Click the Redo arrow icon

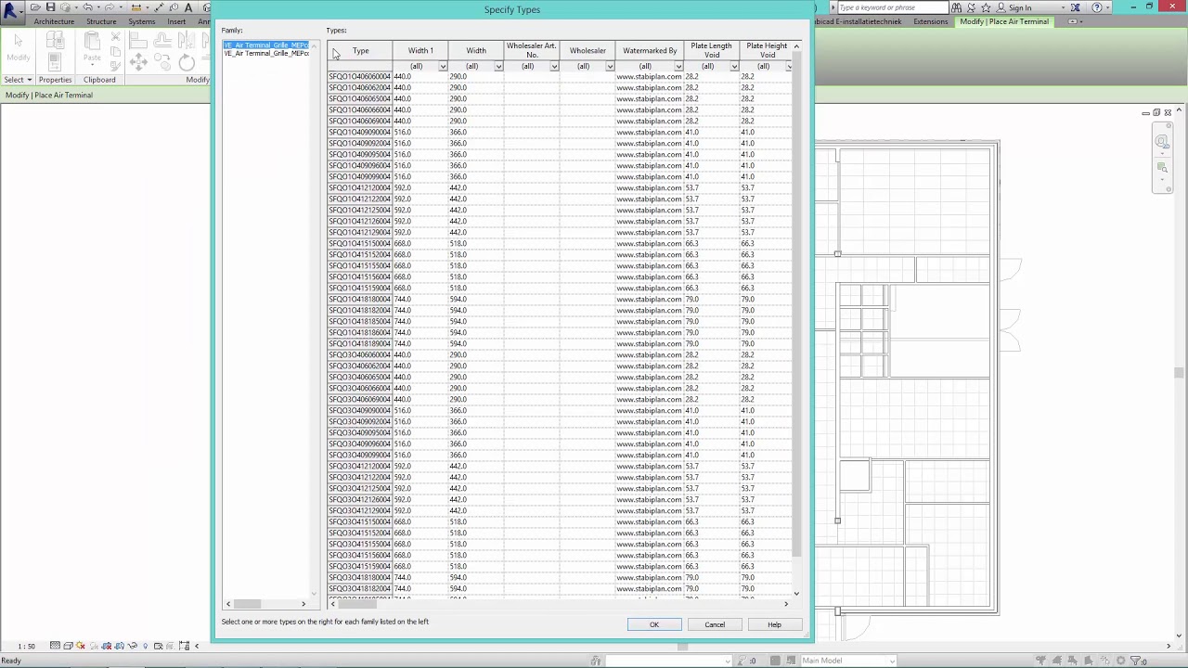[x=110, y=7]
